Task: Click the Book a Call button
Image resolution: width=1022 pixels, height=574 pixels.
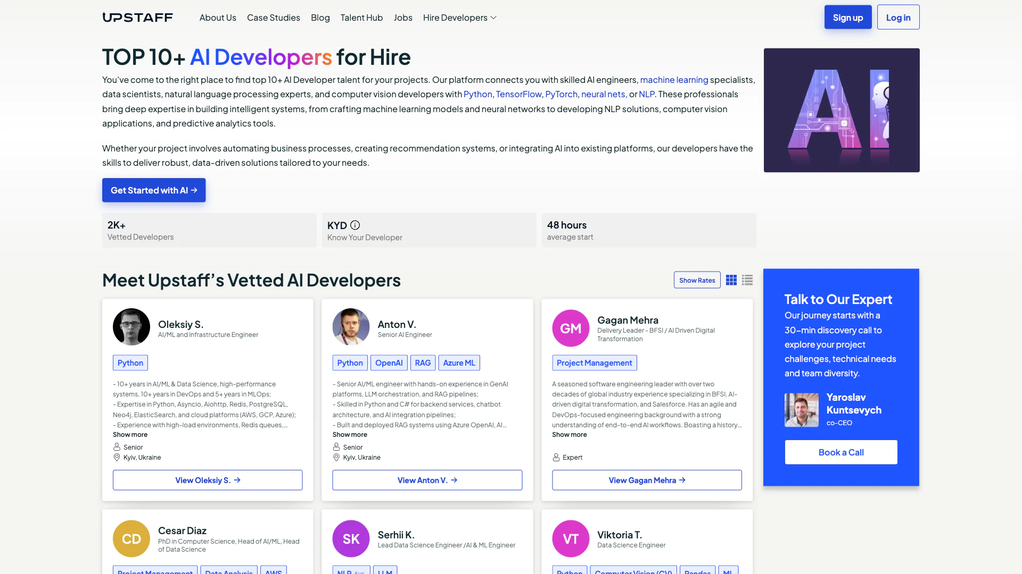Action: point(841,452)
